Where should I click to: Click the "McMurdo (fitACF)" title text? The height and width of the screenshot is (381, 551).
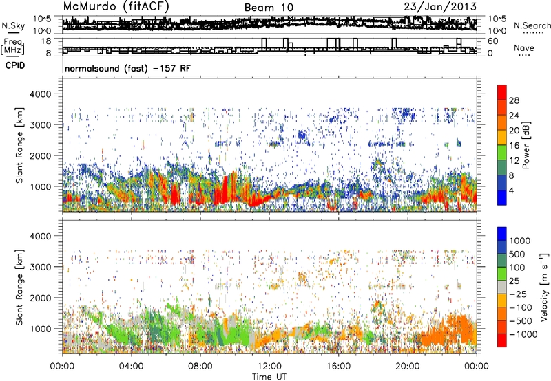tap(116, 6)
